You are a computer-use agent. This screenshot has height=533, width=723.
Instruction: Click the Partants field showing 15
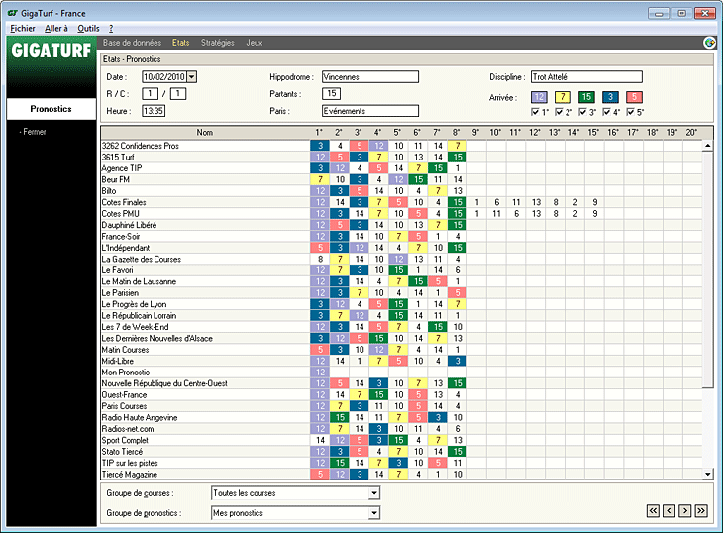[331, 94]
